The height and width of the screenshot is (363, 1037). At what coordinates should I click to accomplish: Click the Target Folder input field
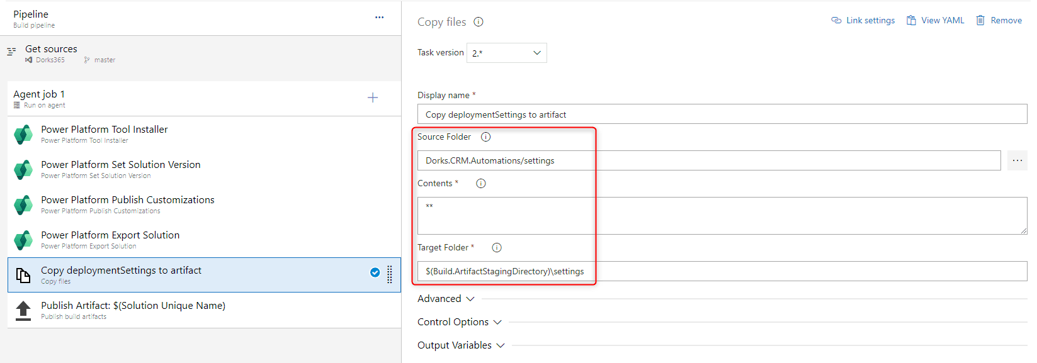[722, 271]
